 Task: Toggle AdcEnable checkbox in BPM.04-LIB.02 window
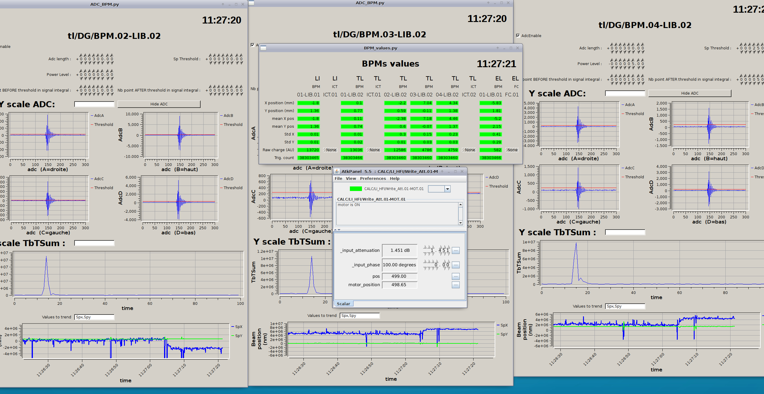[518, 36]
